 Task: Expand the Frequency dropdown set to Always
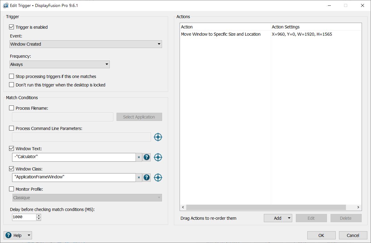click(x=59, y=64)
